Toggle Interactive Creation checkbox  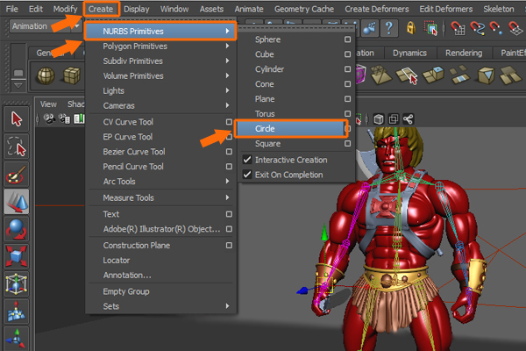[x=248, y=160]
